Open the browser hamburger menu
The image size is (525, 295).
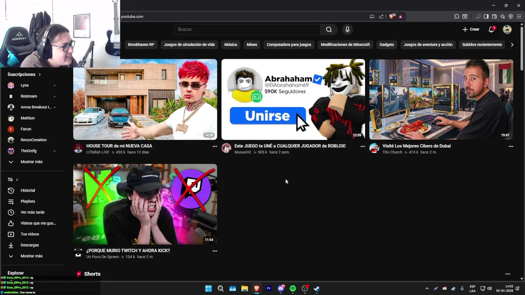pyautogui.click(x=519, y=16)
